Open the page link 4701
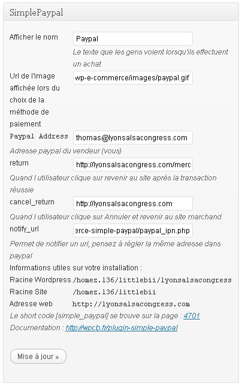242x386 pixels. (x=192, y=316)
